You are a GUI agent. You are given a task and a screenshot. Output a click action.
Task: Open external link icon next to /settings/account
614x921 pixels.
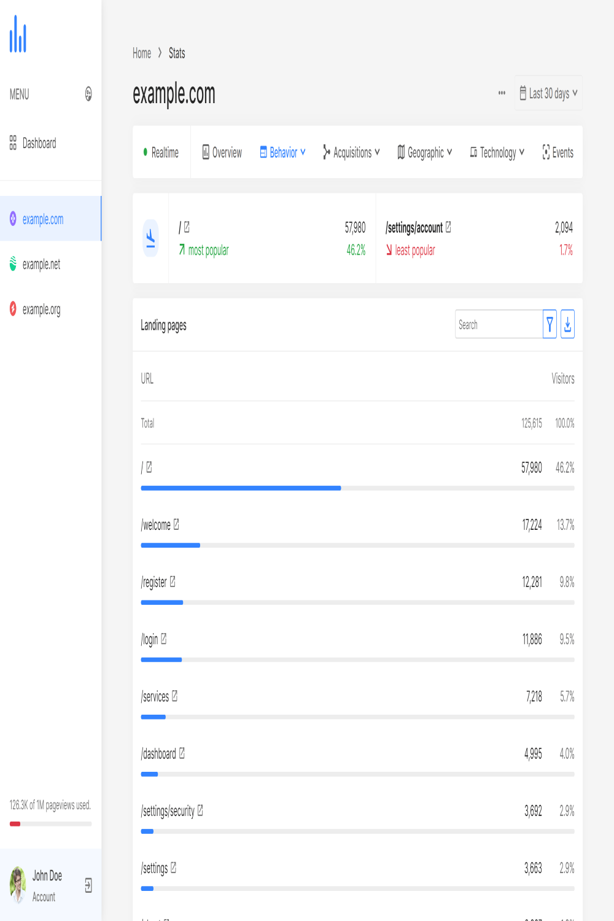(x=448, y=227)
